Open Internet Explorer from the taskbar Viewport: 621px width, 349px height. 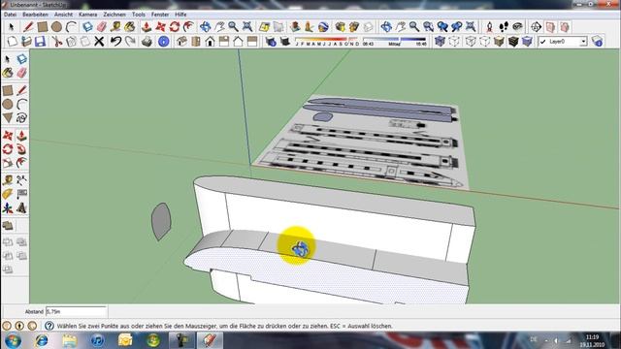tap(41, 340)
